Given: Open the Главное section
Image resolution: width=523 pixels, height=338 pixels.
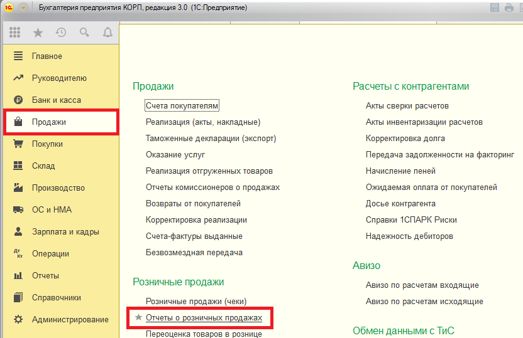Looking at the screenshot, I should [47, 56].
